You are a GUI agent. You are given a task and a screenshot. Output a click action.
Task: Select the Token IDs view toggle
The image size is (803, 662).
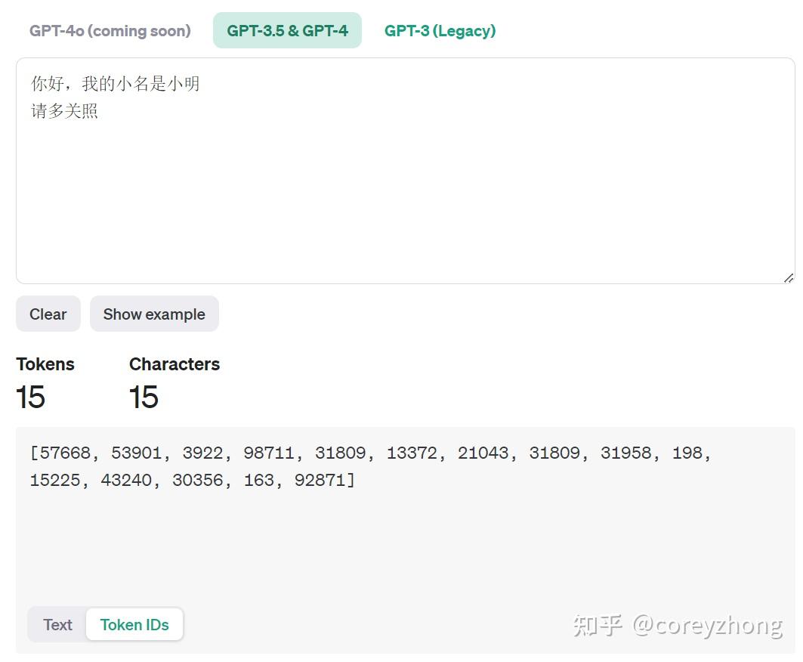coord(134,625)
